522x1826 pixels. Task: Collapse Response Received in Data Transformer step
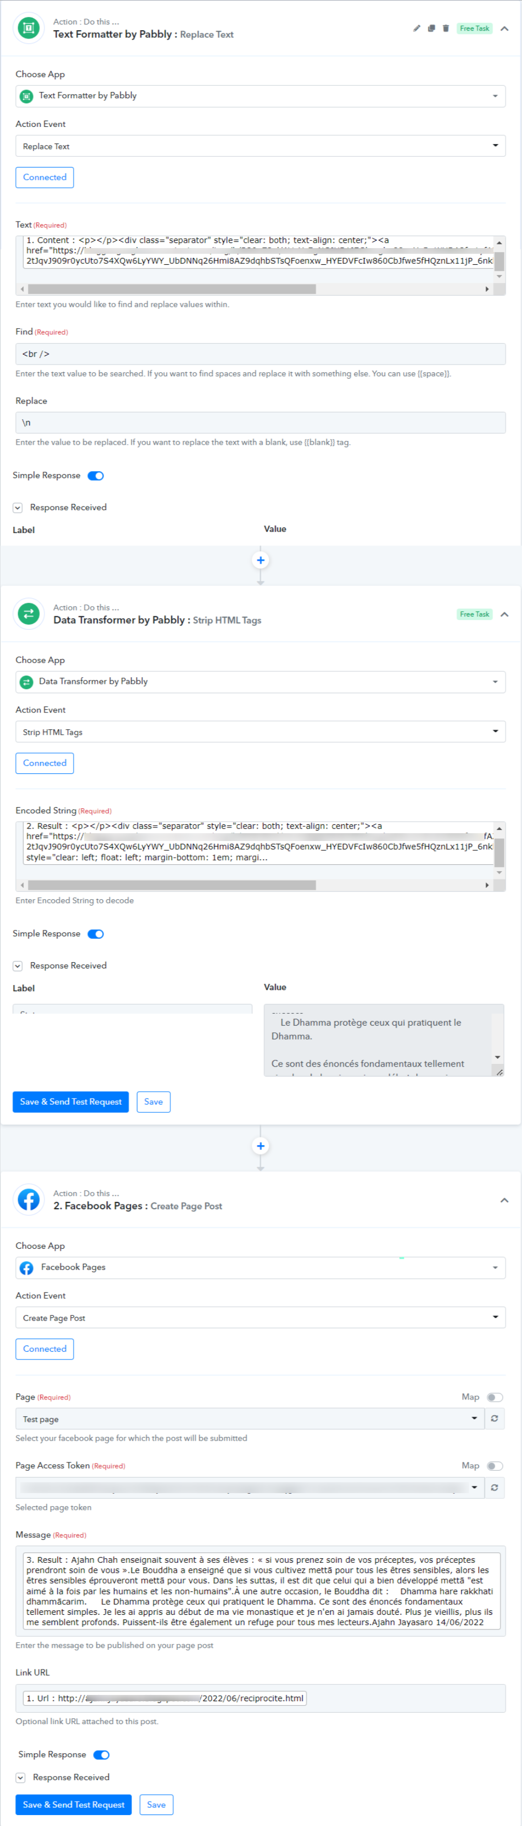18,965
